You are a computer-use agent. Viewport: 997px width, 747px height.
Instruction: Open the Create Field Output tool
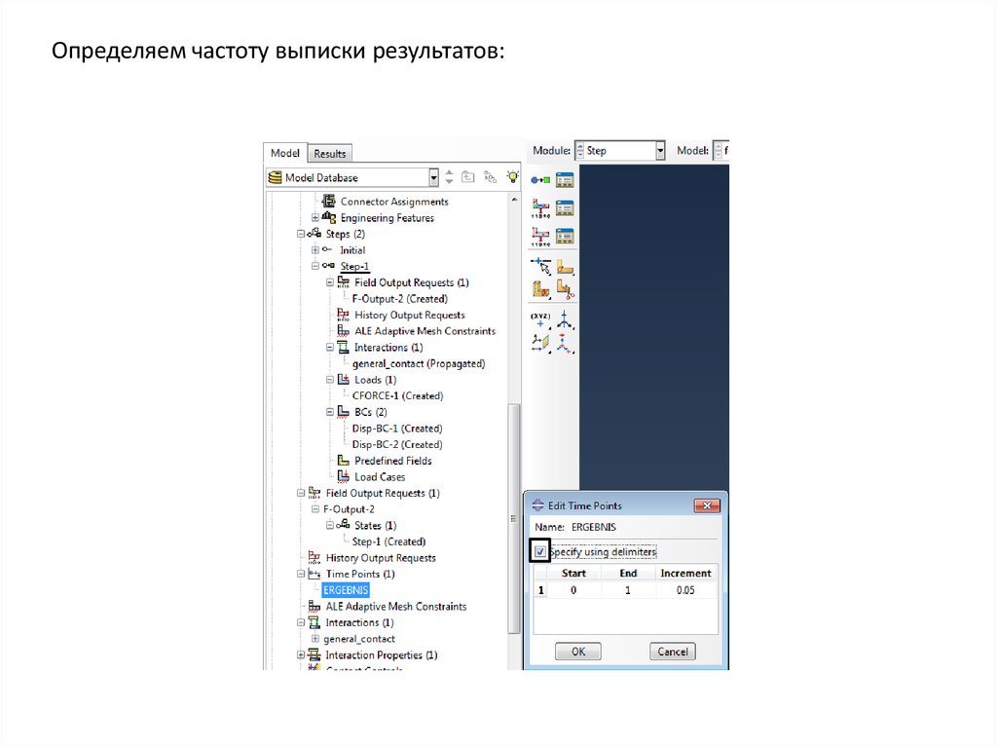540,208
